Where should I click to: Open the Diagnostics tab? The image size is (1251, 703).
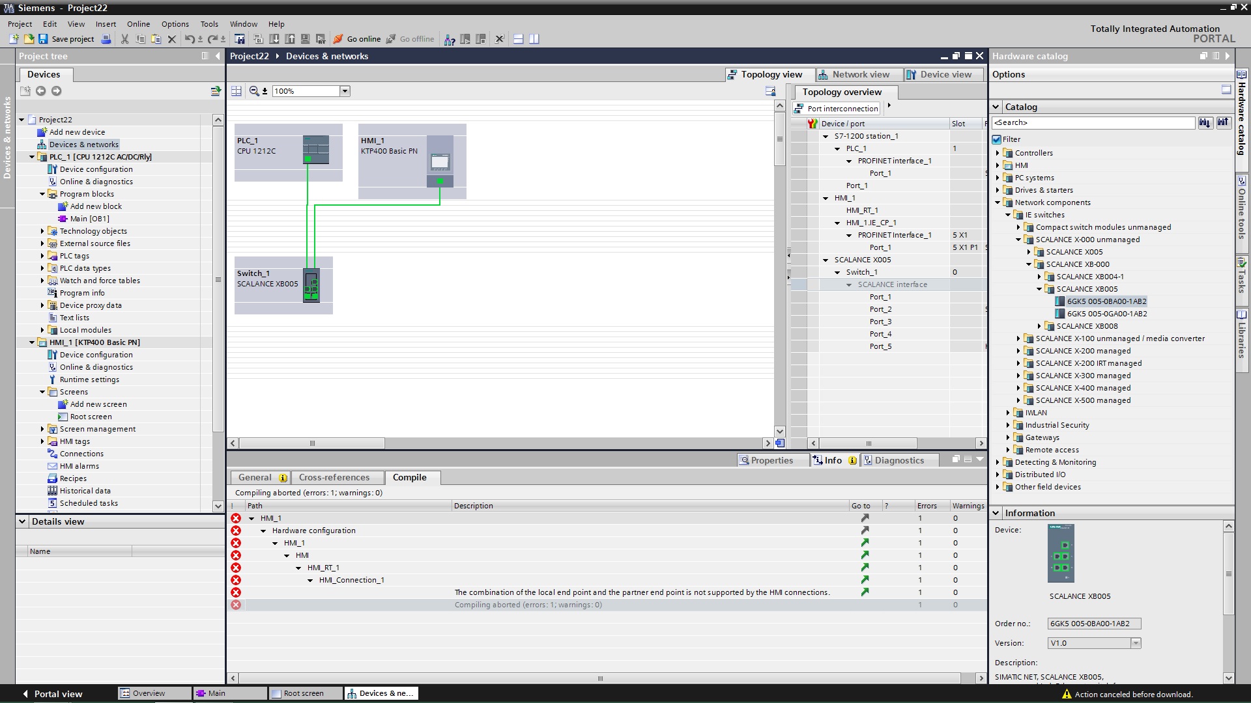[899, 460]
